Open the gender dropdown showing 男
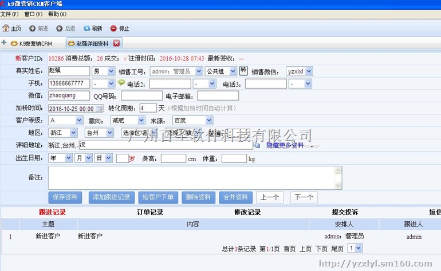Viewport: 441px width, 271px height. click(x=104, y=71)
